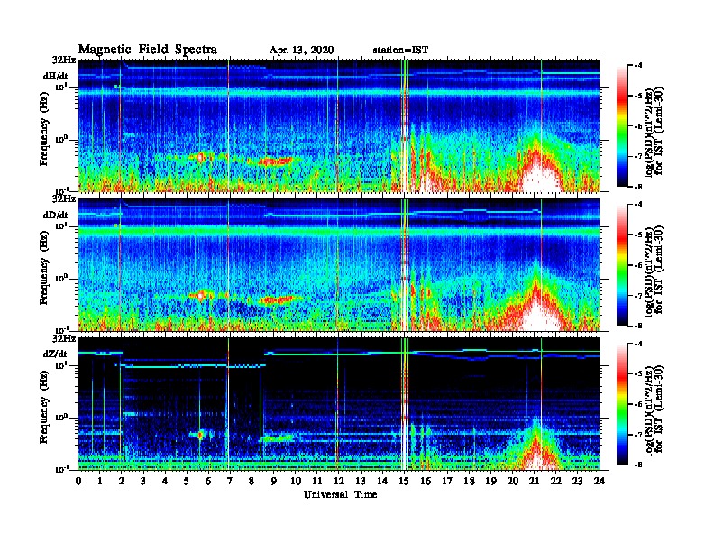Click 'Frequency (Hz)' label of the dD/dt panel
Image resolution: width=714 pixels, height=552 pixels.
43,269
